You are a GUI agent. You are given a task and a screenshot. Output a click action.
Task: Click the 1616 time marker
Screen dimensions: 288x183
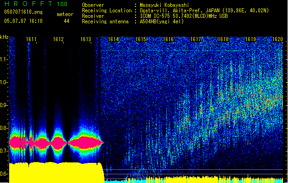[x=168, y=39]
